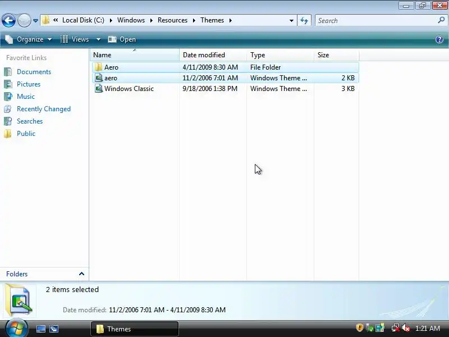Navigate to Windows breadcrumb
The image size is (449, 337).
(131, 20)
